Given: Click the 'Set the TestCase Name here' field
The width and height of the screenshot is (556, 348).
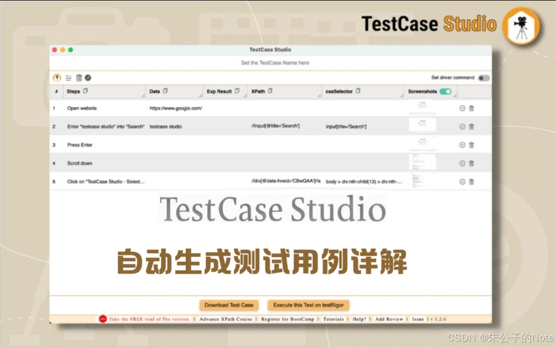Looking at the screenshot, I should [x=275, y=63].
